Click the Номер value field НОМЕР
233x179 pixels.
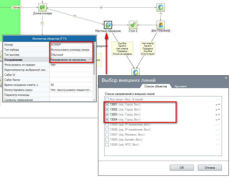point(71,44)
